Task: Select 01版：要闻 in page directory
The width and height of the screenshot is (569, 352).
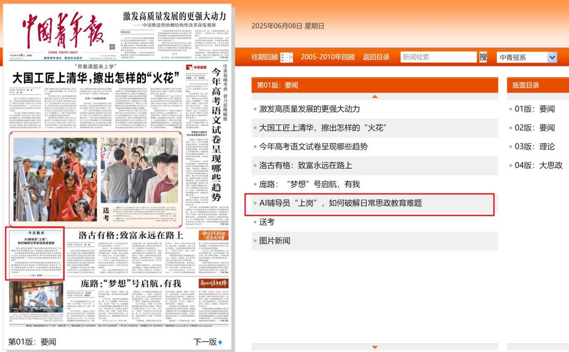Action: pos(534,109)
